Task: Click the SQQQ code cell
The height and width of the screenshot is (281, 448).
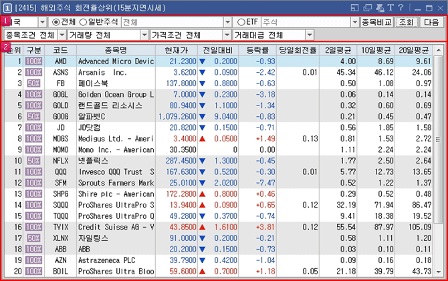Action: (x=61, y=205)
